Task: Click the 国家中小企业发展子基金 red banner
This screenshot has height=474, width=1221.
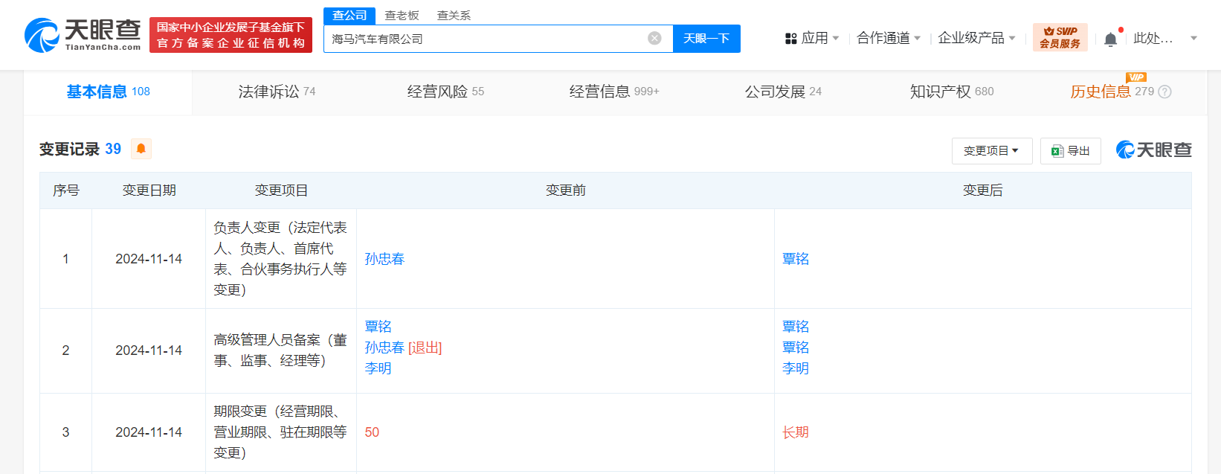Action: tap(231, 35)
